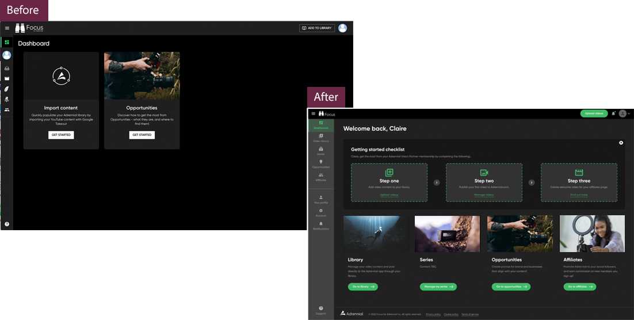Select Dashboard in After sidebar
Screen dimensions: 634x320
(321, 125)
